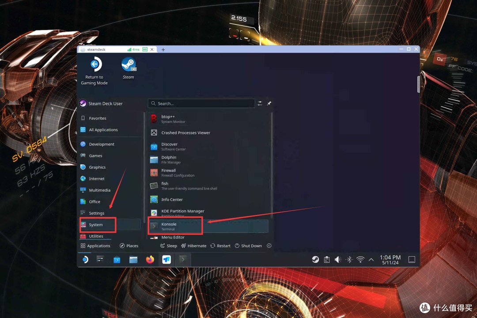Screen dimensions: 477x318
Task: Click the application launcher taskbar button
Action: 85,260
